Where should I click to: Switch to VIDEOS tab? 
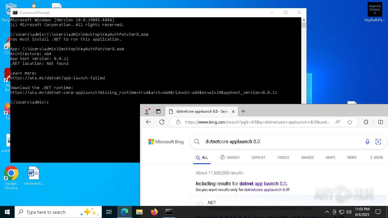pos(283,157)
